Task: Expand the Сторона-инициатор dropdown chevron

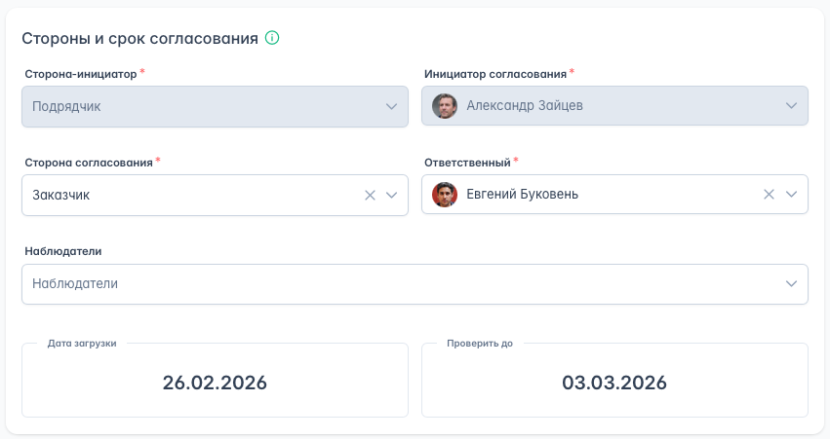Action: coord(391,106)
